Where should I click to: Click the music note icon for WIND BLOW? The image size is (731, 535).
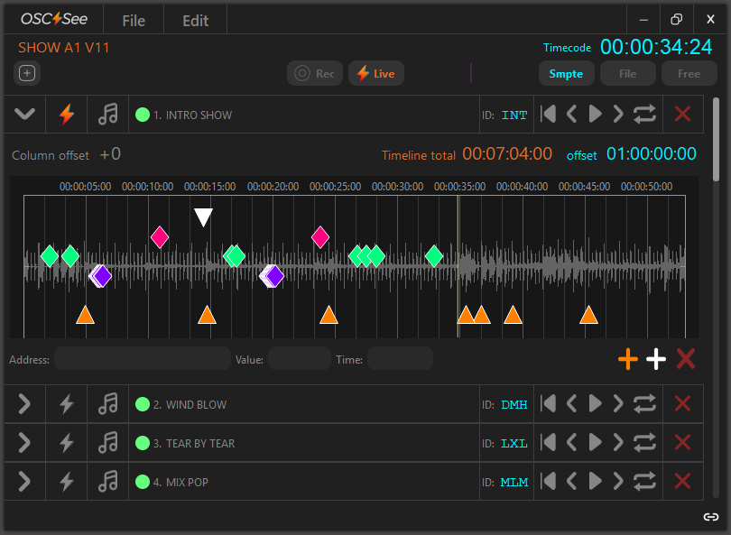[108, 404]
